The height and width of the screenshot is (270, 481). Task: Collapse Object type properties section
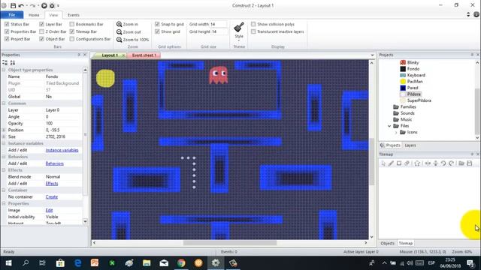click(x=4, y=70)
